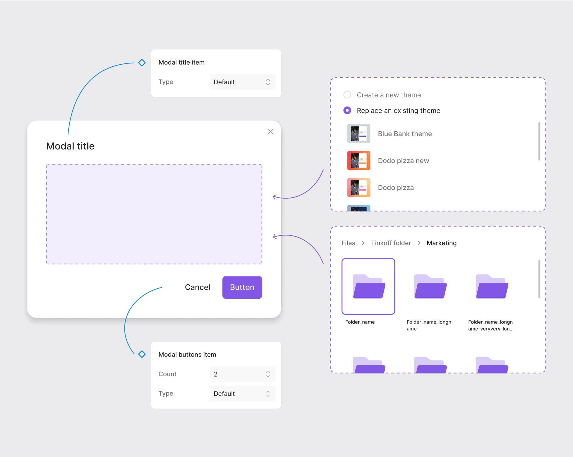Click the Cancel button
The height and width of the screenshot is (457, 573).
(197, 287)
